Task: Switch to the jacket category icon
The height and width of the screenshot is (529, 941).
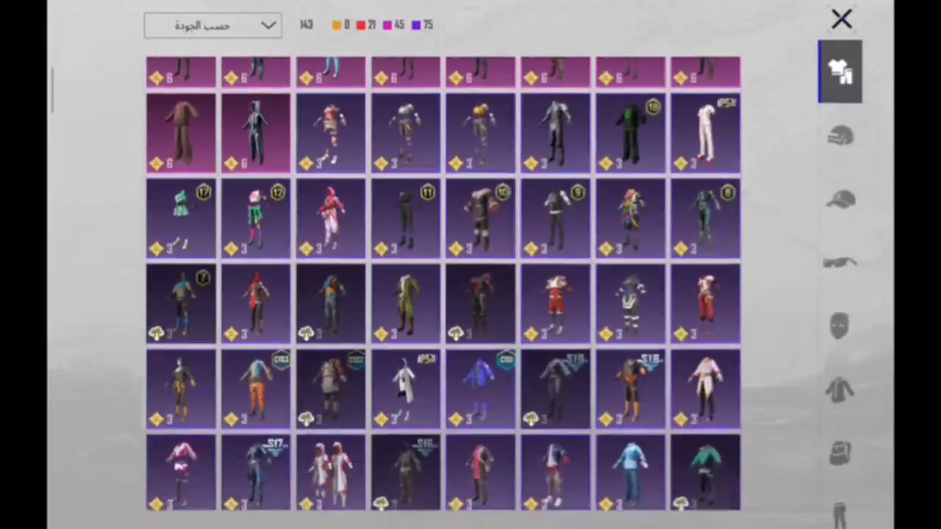Action: pyautogui.click(x=840, y=389)
